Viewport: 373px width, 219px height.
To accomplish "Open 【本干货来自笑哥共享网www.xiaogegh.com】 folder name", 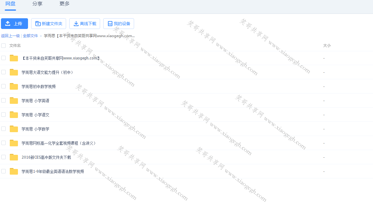I will [61, 58].
